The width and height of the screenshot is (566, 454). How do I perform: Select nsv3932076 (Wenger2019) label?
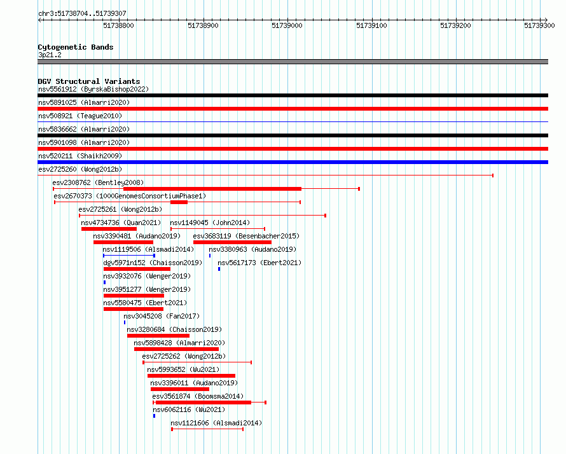[x=147, y=276]
